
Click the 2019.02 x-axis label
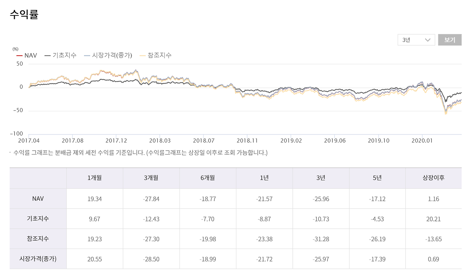point(291,141)
